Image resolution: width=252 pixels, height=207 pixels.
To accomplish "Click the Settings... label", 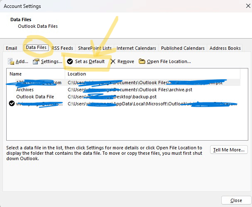I will pos(51,61).
